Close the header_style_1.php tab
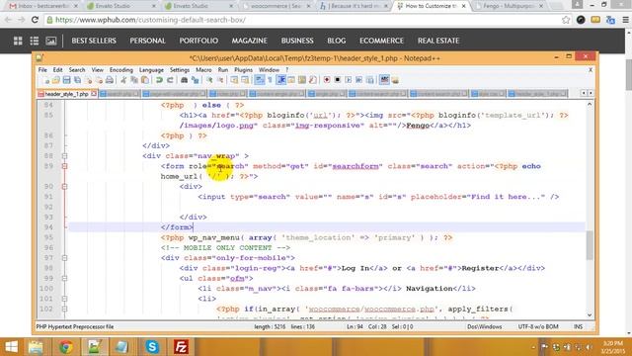The height and width of the screenshot is (356, 632). click(x=94, y=94)
